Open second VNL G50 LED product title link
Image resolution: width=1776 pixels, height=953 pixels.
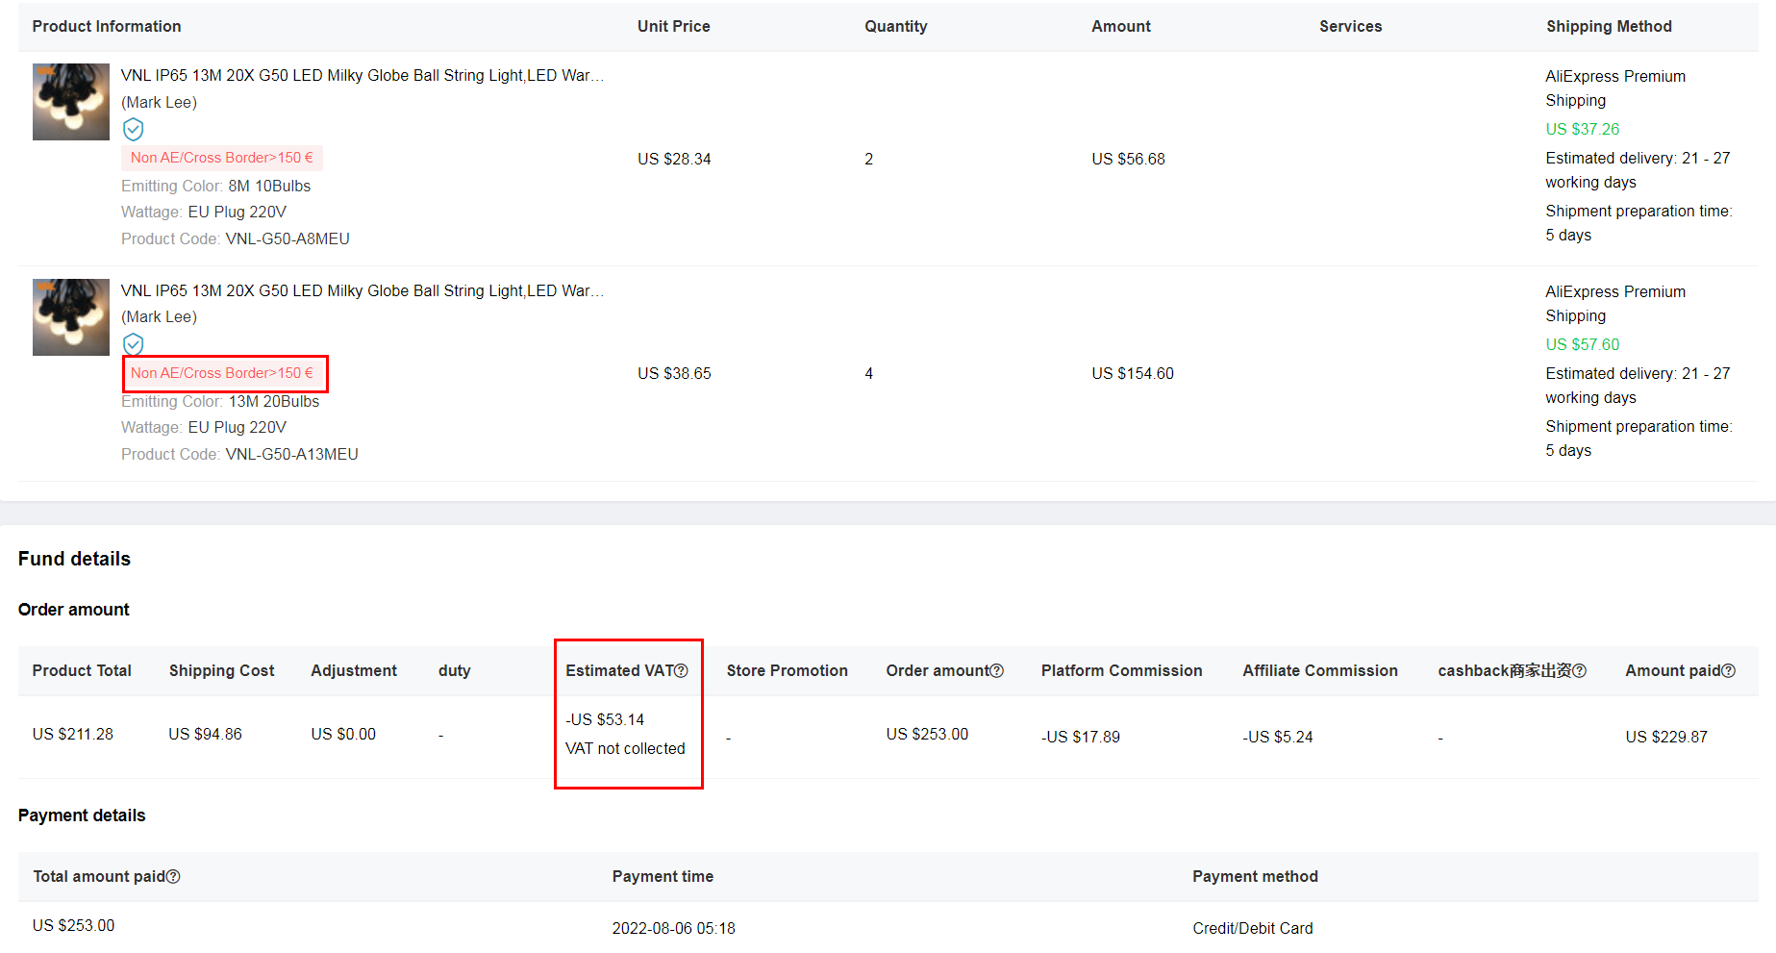tap(362, 291)
